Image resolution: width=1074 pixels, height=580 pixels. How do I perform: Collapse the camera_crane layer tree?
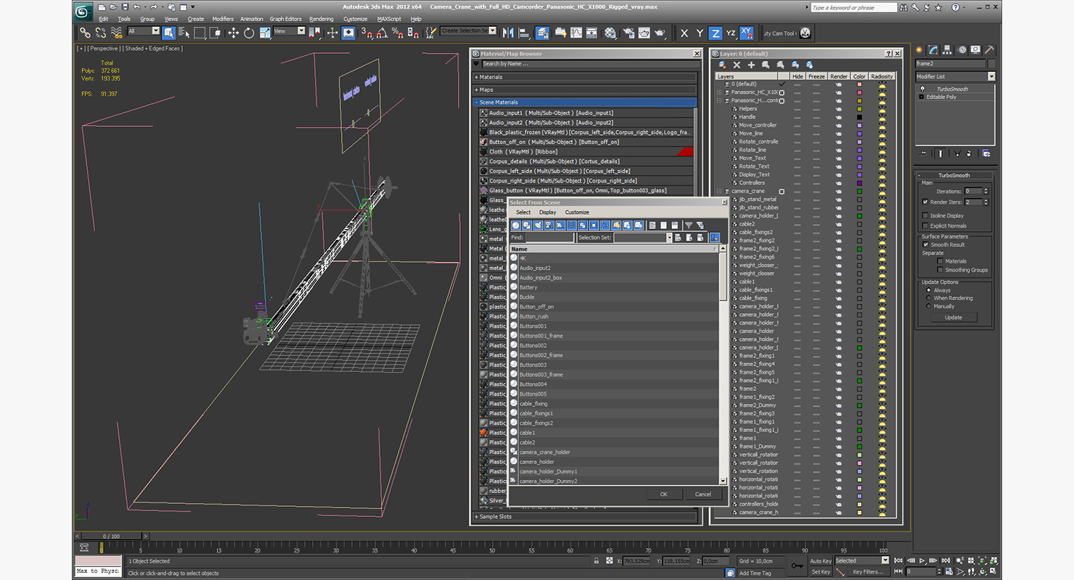click(x=719, y=191)
